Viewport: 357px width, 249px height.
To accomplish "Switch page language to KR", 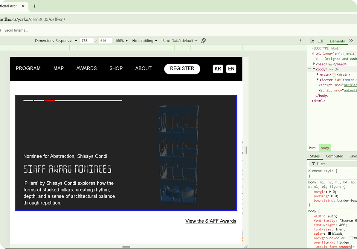I will click(218, 69).
